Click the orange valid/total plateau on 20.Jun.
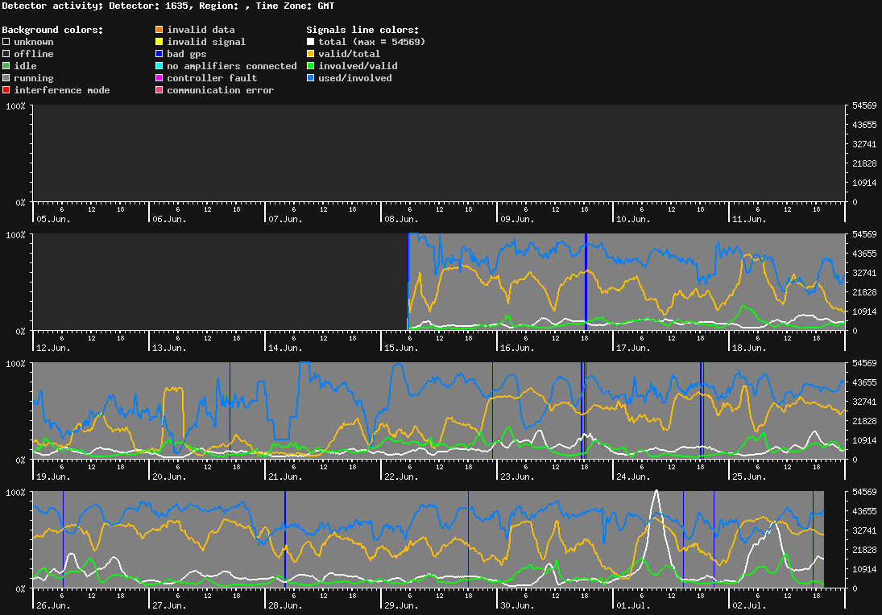882x615 pixels. coord(174,388)
